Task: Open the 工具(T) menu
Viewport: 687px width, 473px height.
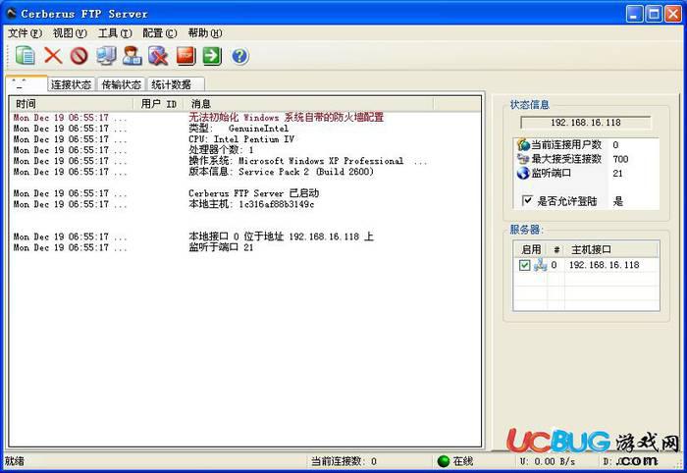Action: click(x=115, y=32)
